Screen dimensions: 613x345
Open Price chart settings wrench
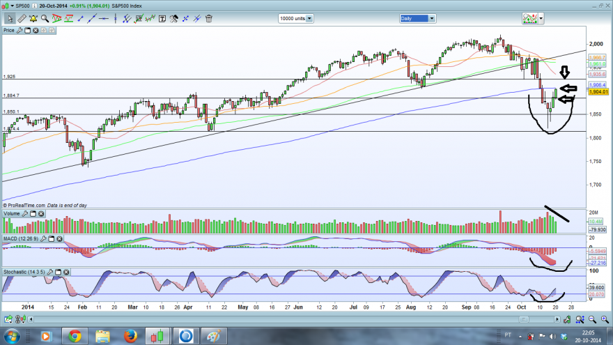click(x=20, y=30)
